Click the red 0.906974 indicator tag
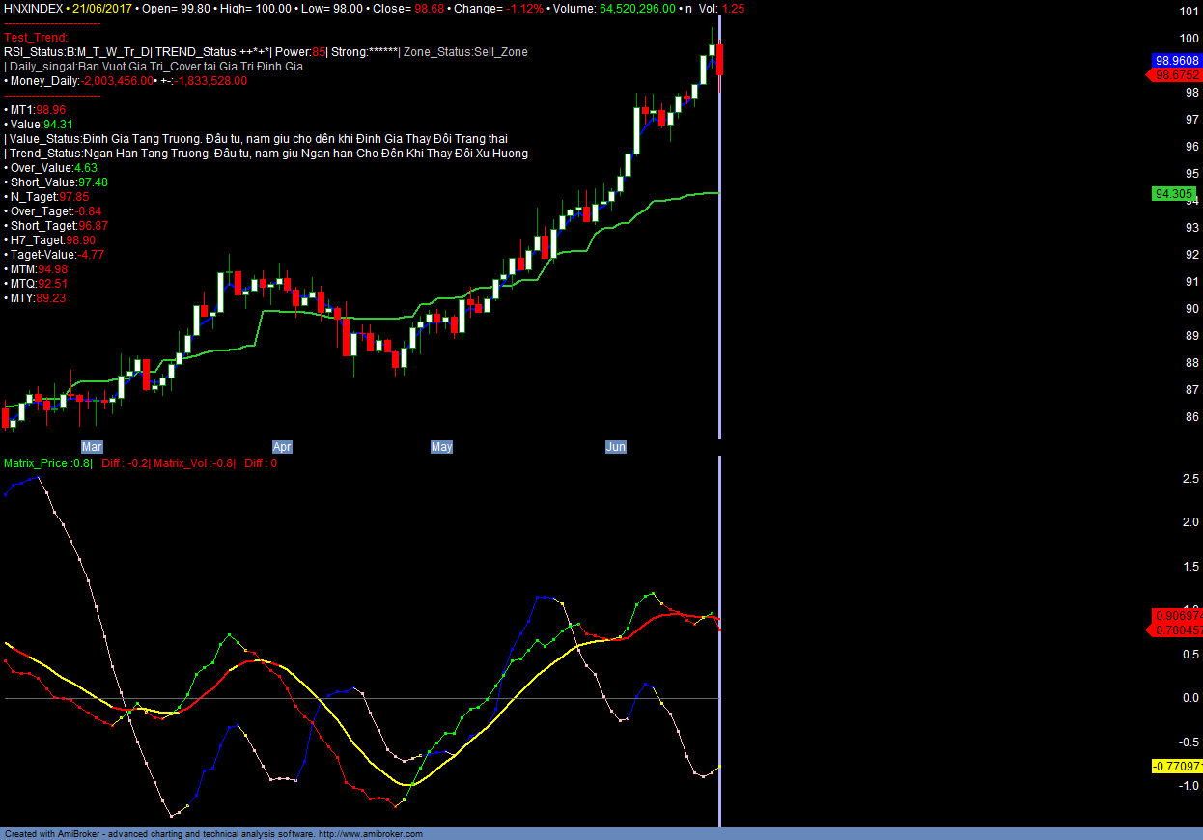The height and width of the screenshot is (840, 1203). point(1177,615)
